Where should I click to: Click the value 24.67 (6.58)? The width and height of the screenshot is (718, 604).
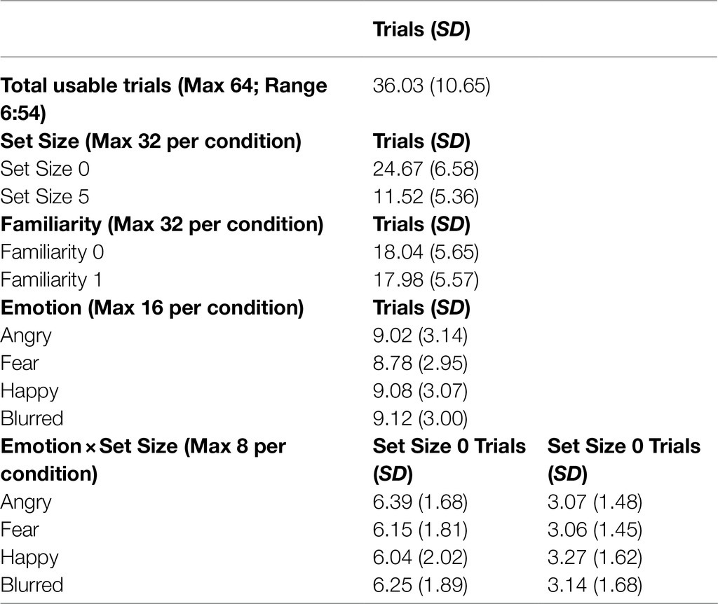[x=426, y=169]
